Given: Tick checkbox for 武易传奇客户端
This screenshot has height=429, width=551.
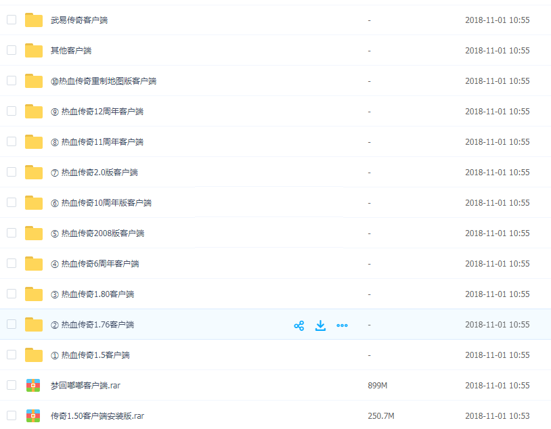Looking at the screenshot, I should pyautogui.click(x=12, y=20).
